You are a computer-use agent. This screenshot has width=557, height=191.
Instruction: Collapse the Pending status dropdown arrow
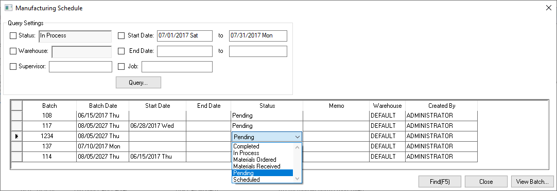point(298,137)
